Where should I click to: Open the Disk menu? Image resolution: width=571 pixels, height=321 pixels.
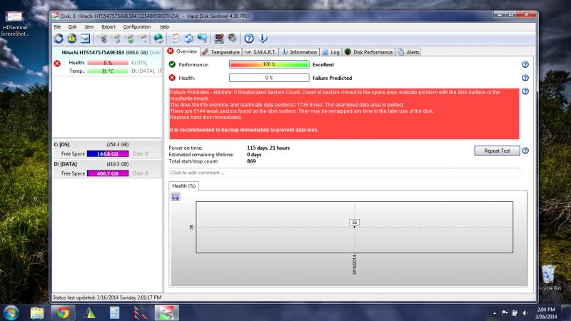coord(73,27)
